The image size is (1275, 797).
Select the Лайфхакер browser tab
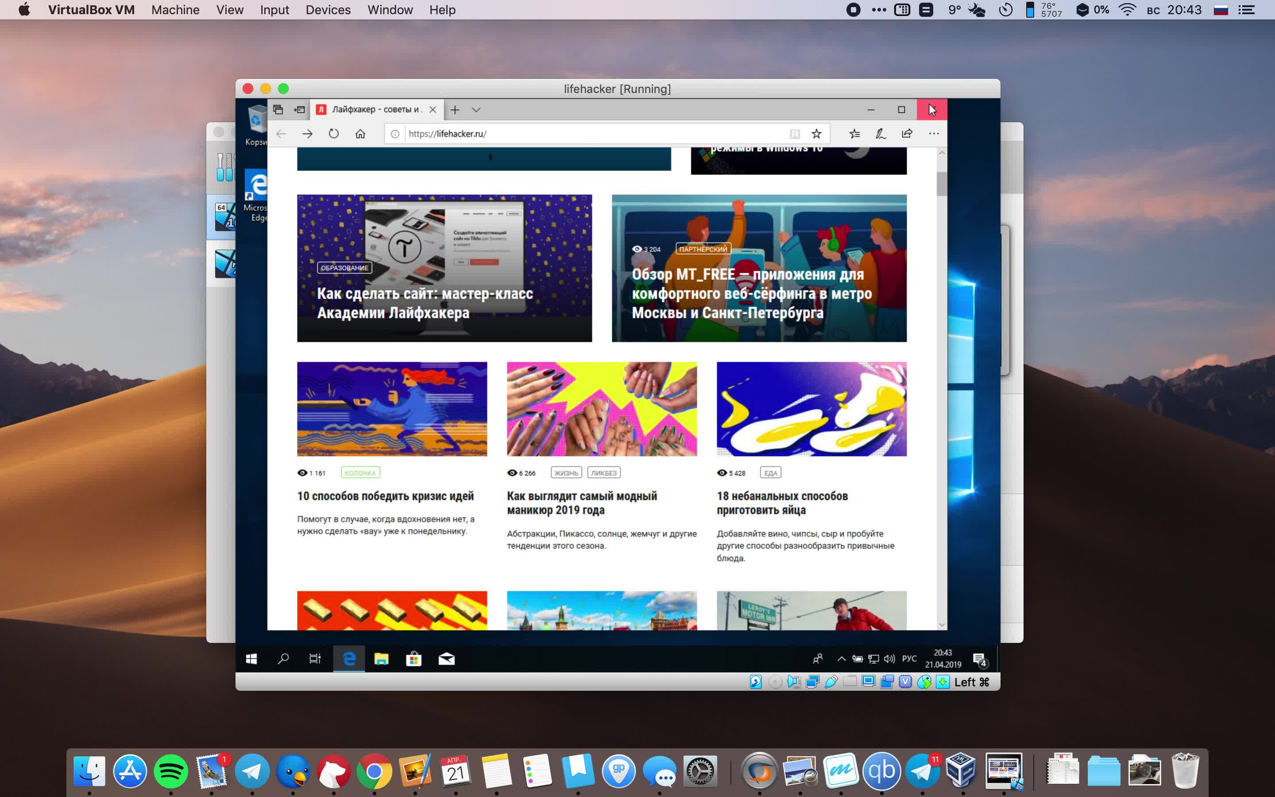[377, 110]
